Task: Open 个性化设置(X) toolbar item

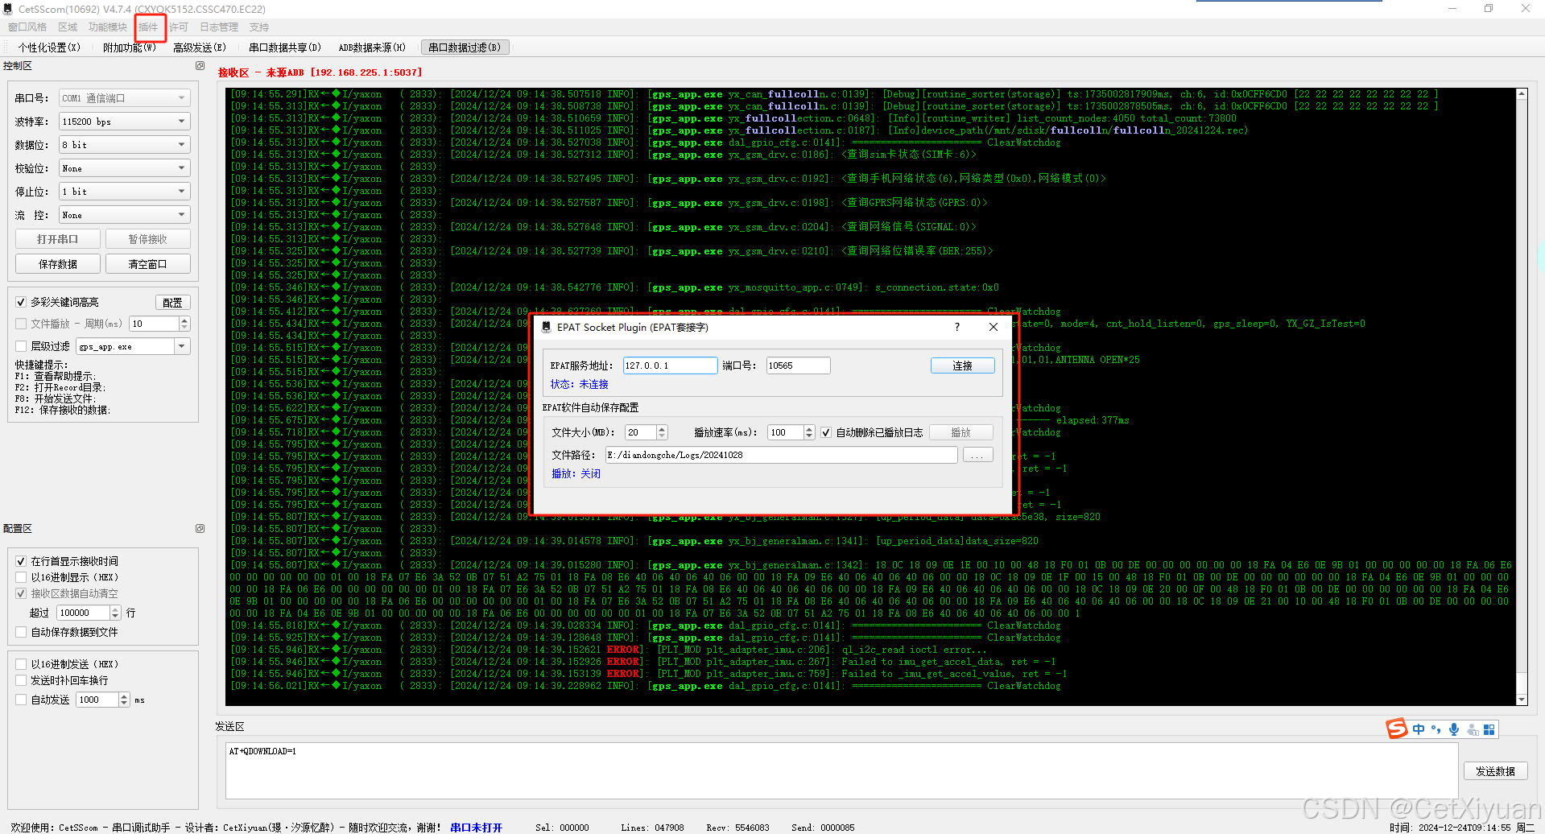Action: (50, 47)
